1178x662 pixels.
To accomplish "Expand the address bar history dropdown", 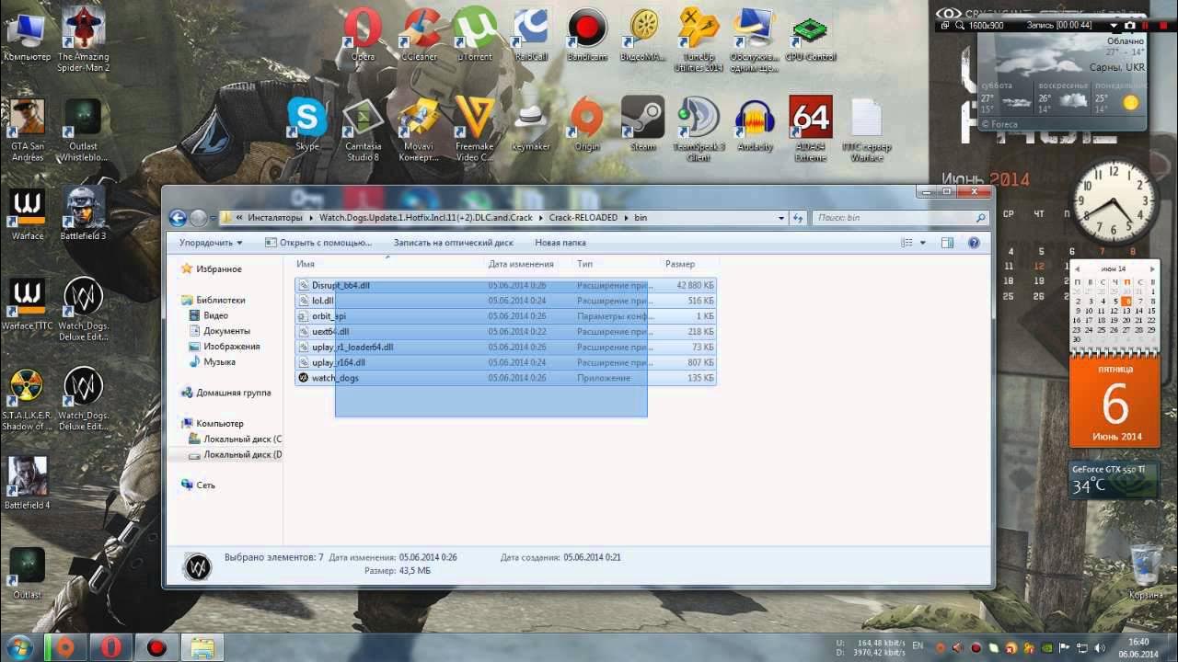I will pyautogui.click(x=781, y=218).
